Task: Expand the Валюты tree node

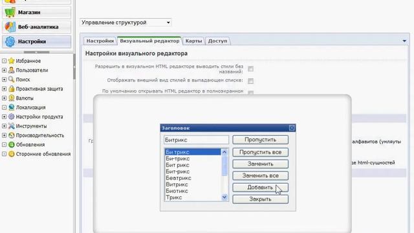Action: (x=4, y=98)
